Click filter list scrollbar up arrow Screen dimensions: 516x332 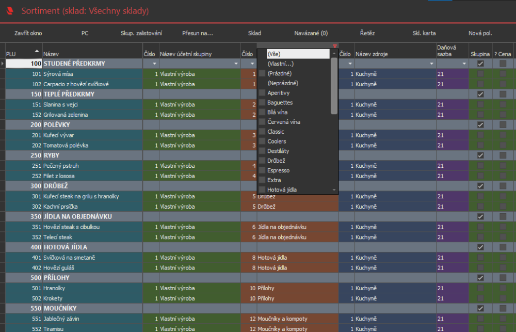pos(334,53)
